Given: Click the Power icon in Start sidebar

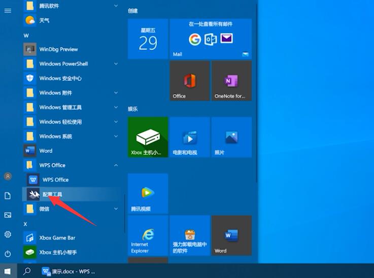Looking at the screenshot, I should pyautogui.click(x=8, y=254).
